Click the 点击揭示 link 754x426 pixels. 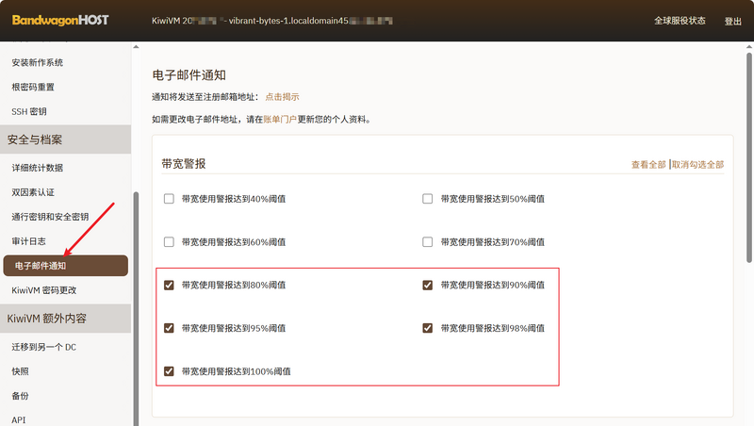(x=282, y=97)
